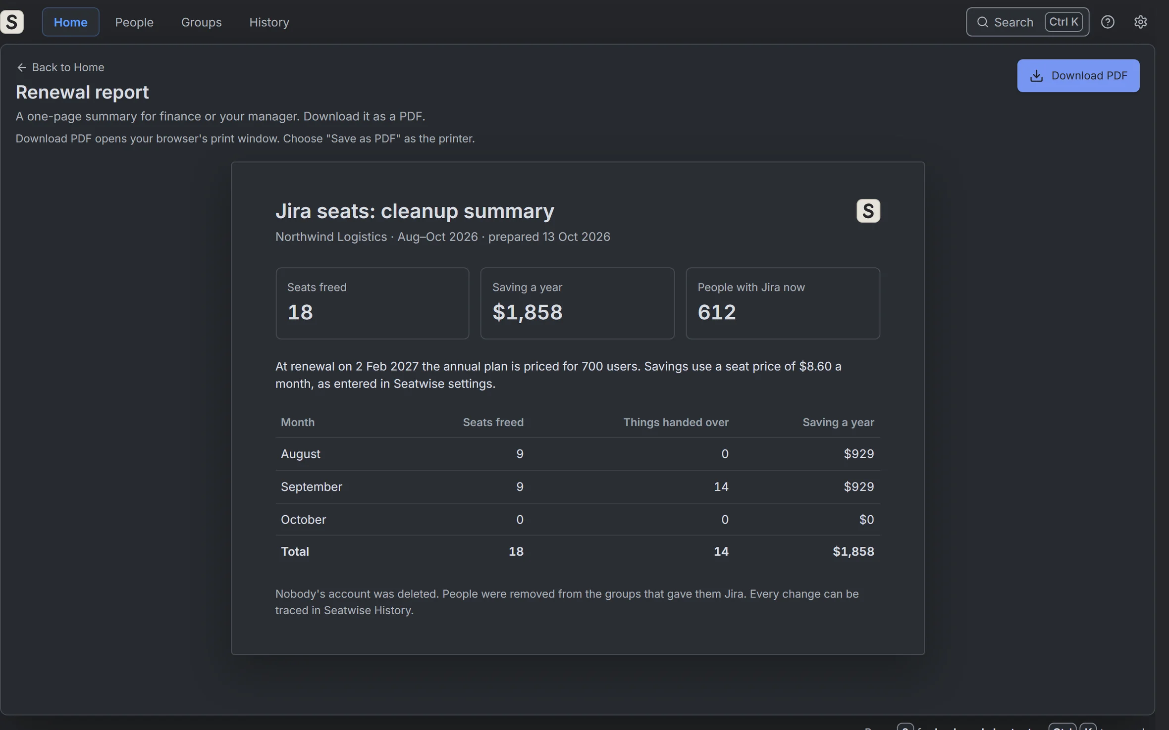Select the August row label
The width and height of the screenshot is (1169, 730).
click(301, 454)
